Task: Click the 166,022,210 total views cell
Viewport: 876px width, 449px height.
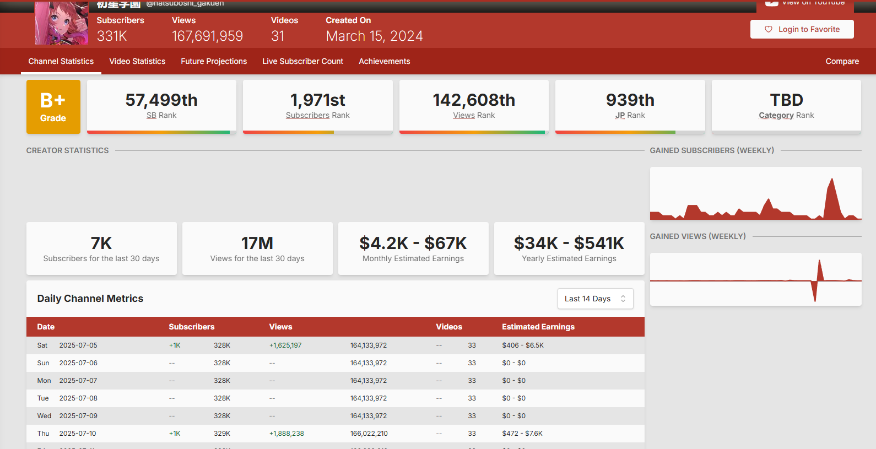Action: pos(369,434)
